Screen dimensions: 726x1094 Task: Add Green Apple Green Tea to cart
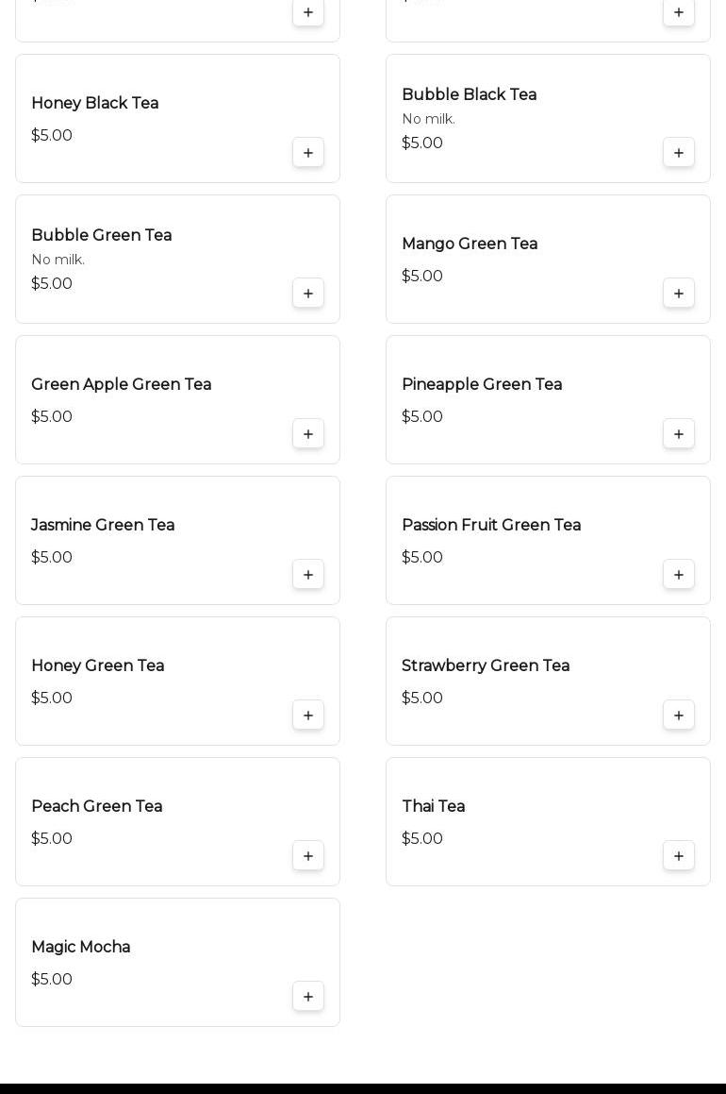click(308, 434)
